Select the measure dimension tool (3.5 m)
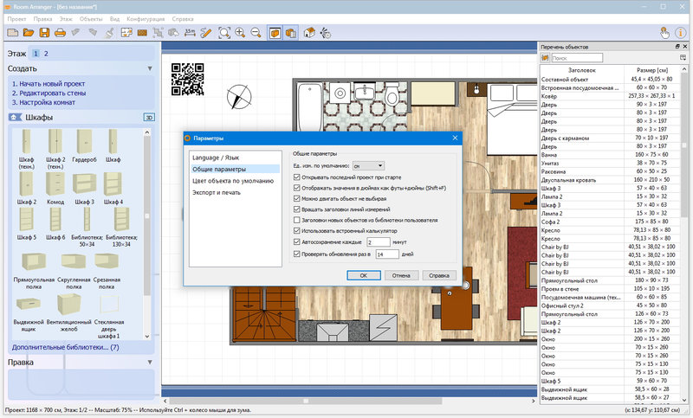Screen dimensions: 693x418 (x=190, y=33)
